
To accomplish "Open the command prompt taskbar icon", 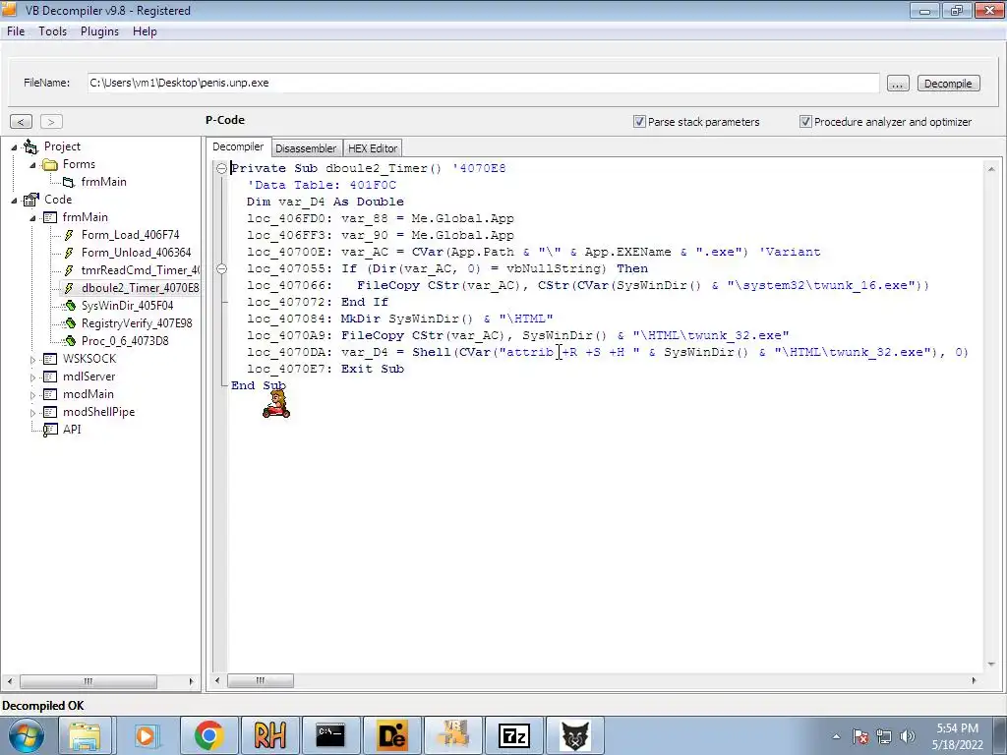I will coord(330,735).
